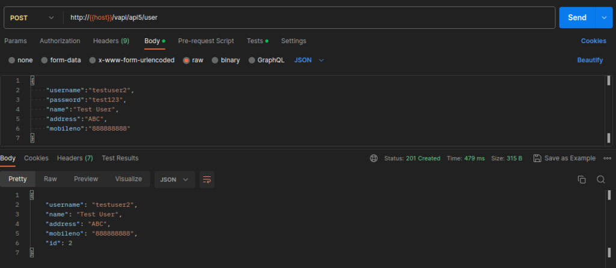Image resolution: width=616 pixels, height=268 pixels.
Task: Open the Params tab
Action: tap(16, 41)
